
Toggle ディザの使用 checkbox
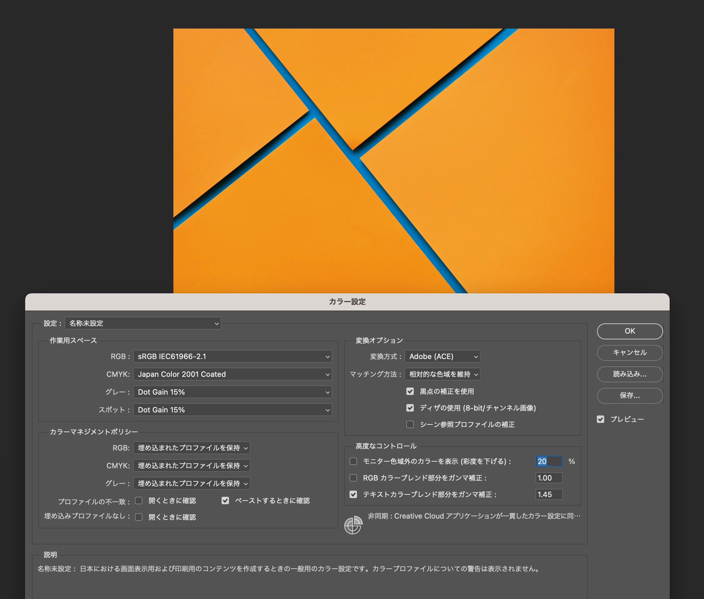click(410, 408)
